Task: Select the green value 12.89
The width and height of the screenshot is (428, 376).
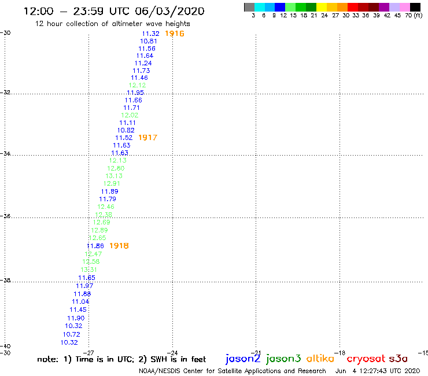Action: (x=99, y=230)
